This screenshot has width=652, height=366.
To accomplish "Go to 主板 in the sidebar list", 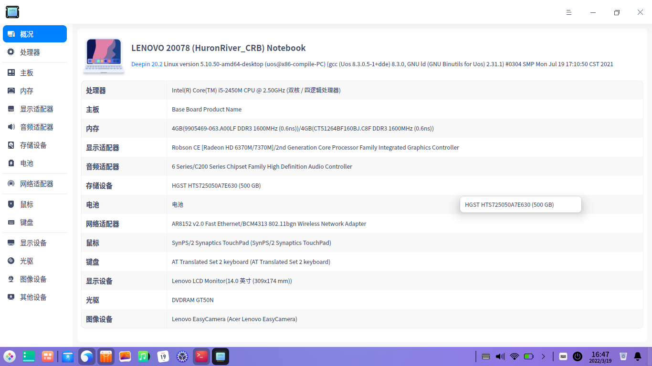I will point(35,72).
